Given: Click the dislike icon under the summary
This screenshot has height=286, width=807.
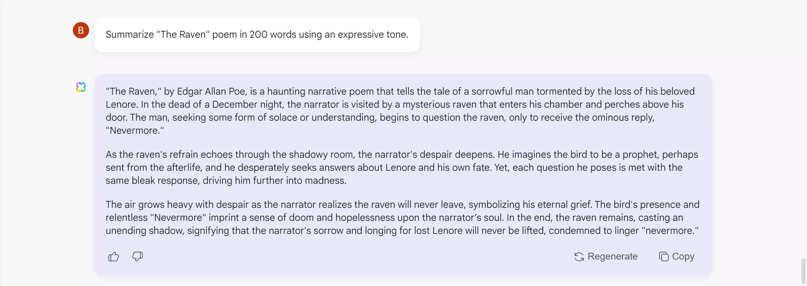Looking at the screenshot, I should [x=137, y=257].
